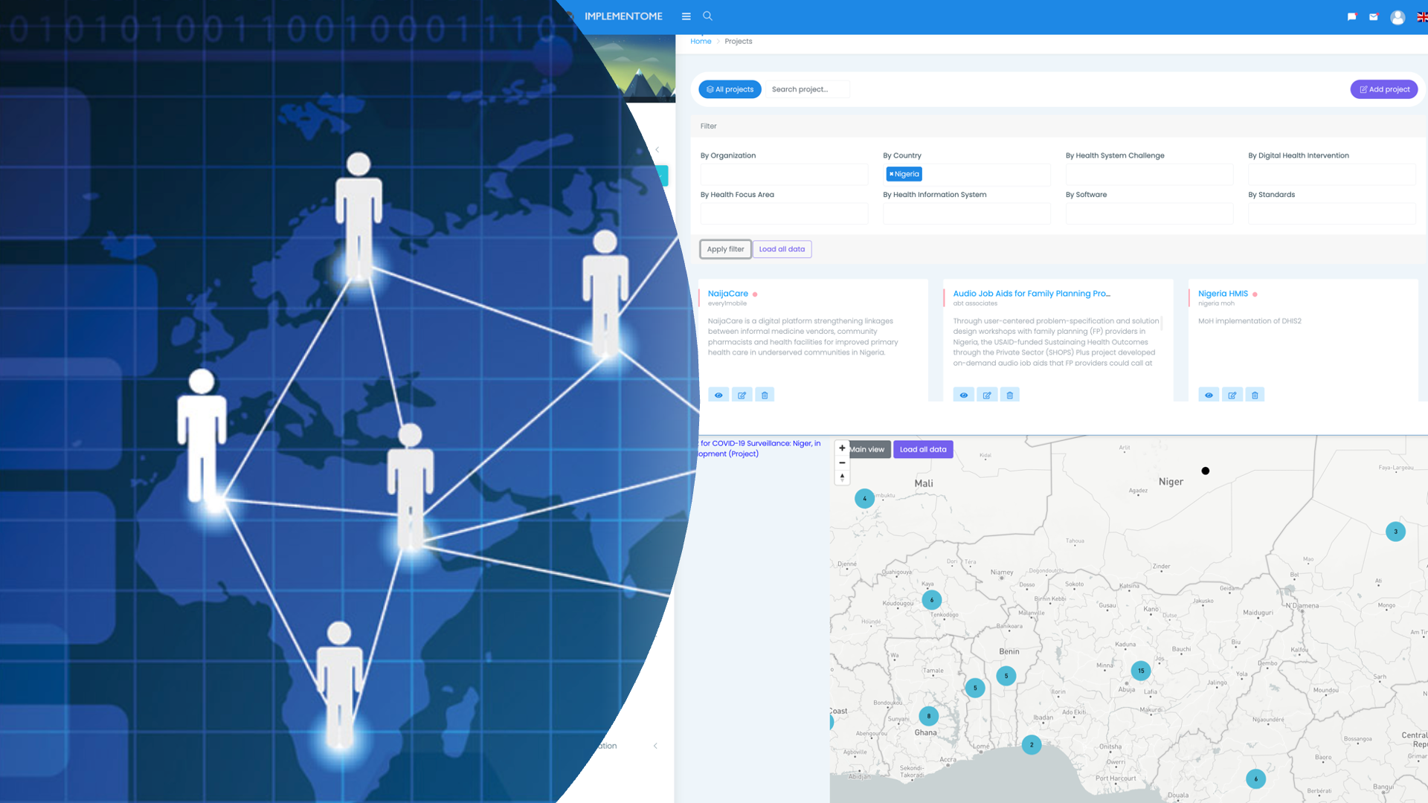Click the UK flag language icon
The height and width of the screenshot is (803, 1428).
pyautogui.click(x=1421, y=17)
